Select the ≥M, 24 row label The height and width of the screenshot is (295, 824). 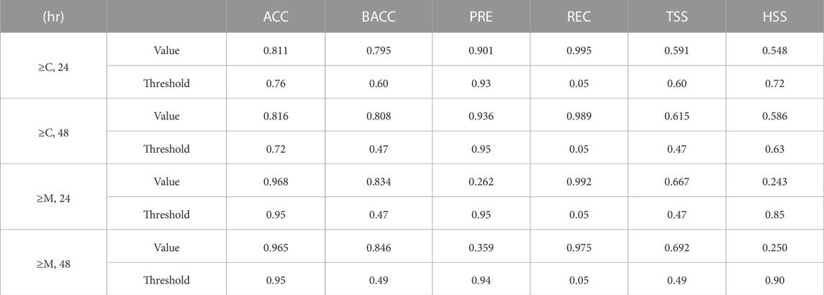click(x=53, y=198)
